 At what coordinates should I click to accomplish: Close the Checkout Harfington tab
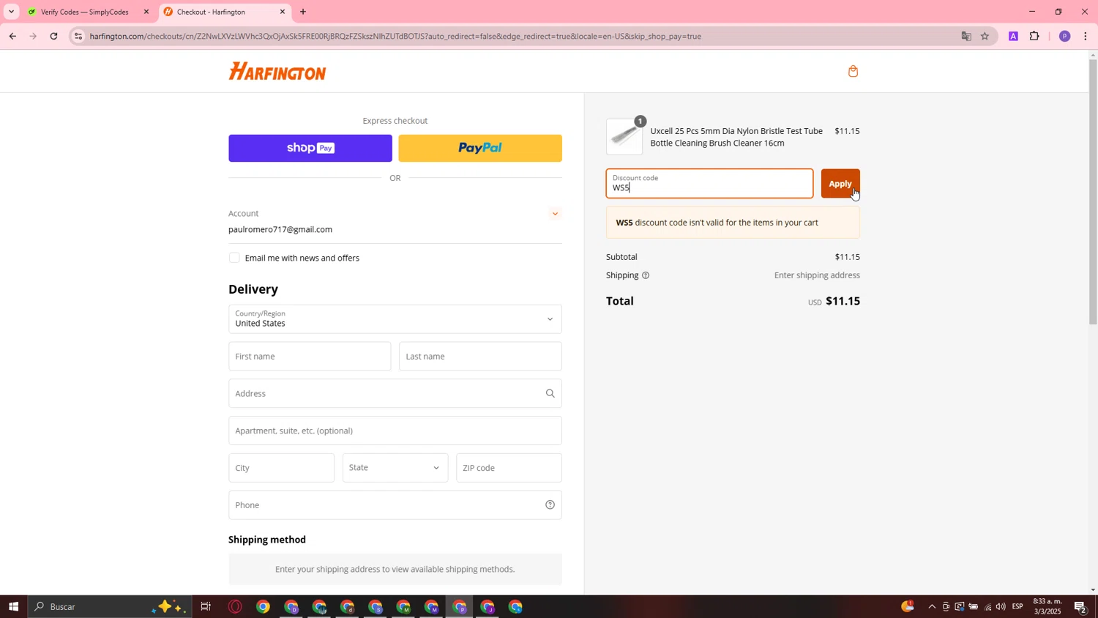[x=282, y=12]
